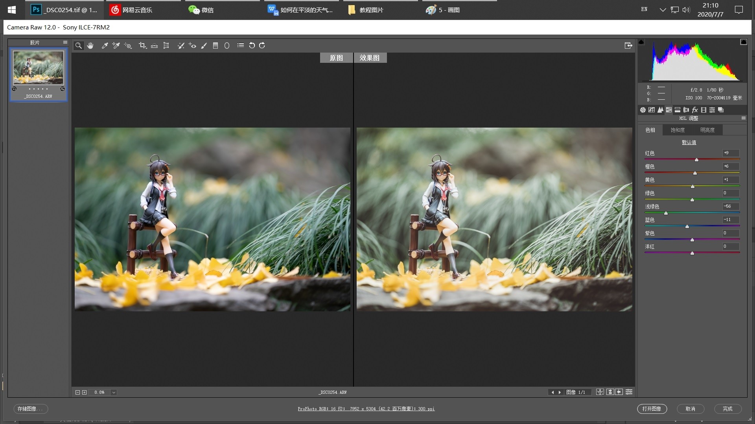The image size is (755, 424).
Task: Cycle before/after preview view mode
Action: pos(600,392)
